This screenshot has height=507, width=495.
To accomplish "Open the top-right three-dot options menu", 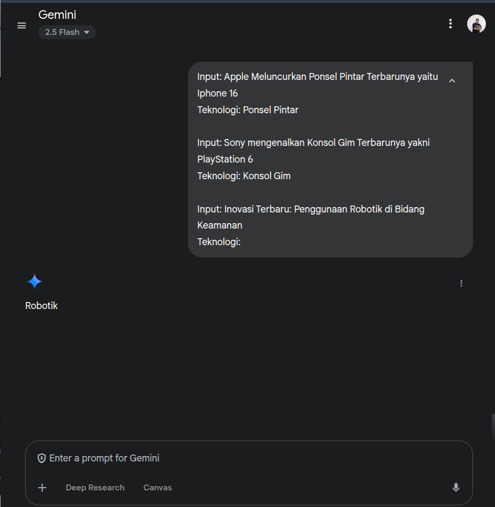I will 451,24.
